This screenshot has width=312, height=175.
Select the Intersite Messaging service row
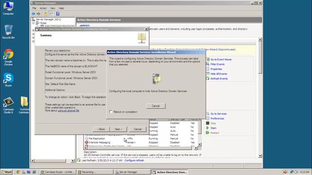pyautogui.click(x=141, y=142)
